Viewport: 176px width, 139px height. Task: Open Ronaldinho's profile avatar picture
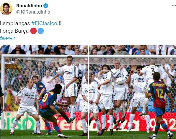point(6,9)
